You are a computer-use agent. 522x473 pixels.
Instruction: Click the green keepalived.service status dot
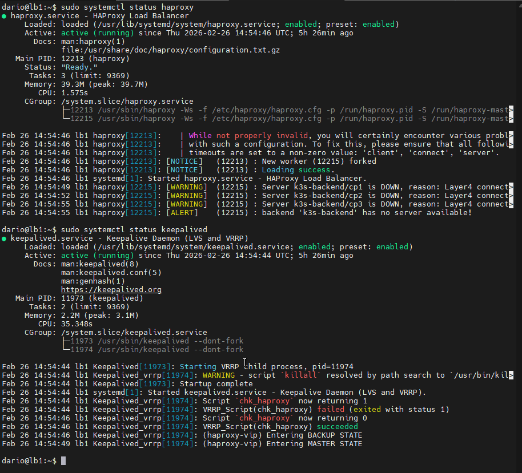pos(5,238)
